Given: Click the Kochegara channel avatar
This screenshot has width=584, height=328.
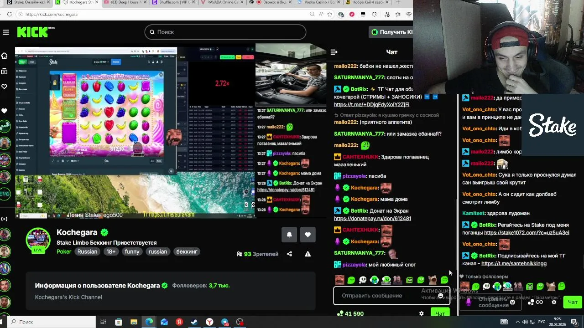Looking at the screenshot, I should pos(38,240).
